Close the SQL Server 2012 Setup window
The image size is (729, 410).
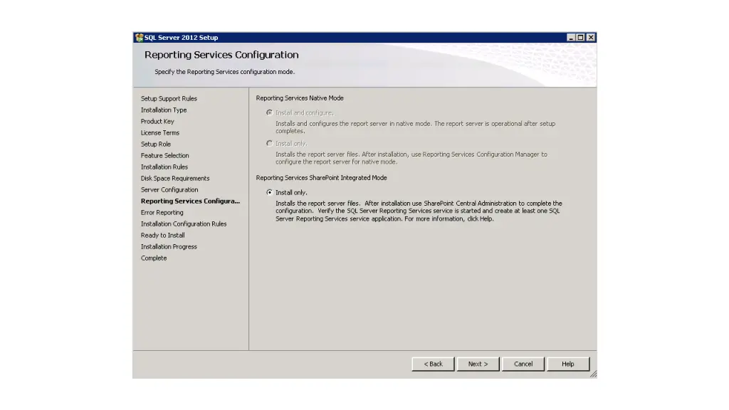(x=591, y=38)
